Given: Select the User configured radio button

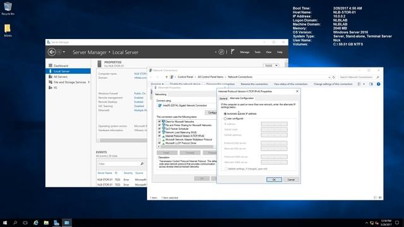Looking at the screenshot, I should (225, 119).
